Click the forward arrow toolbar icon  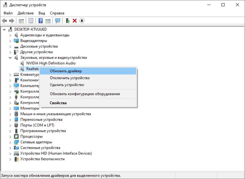click(x=11, y=21)
